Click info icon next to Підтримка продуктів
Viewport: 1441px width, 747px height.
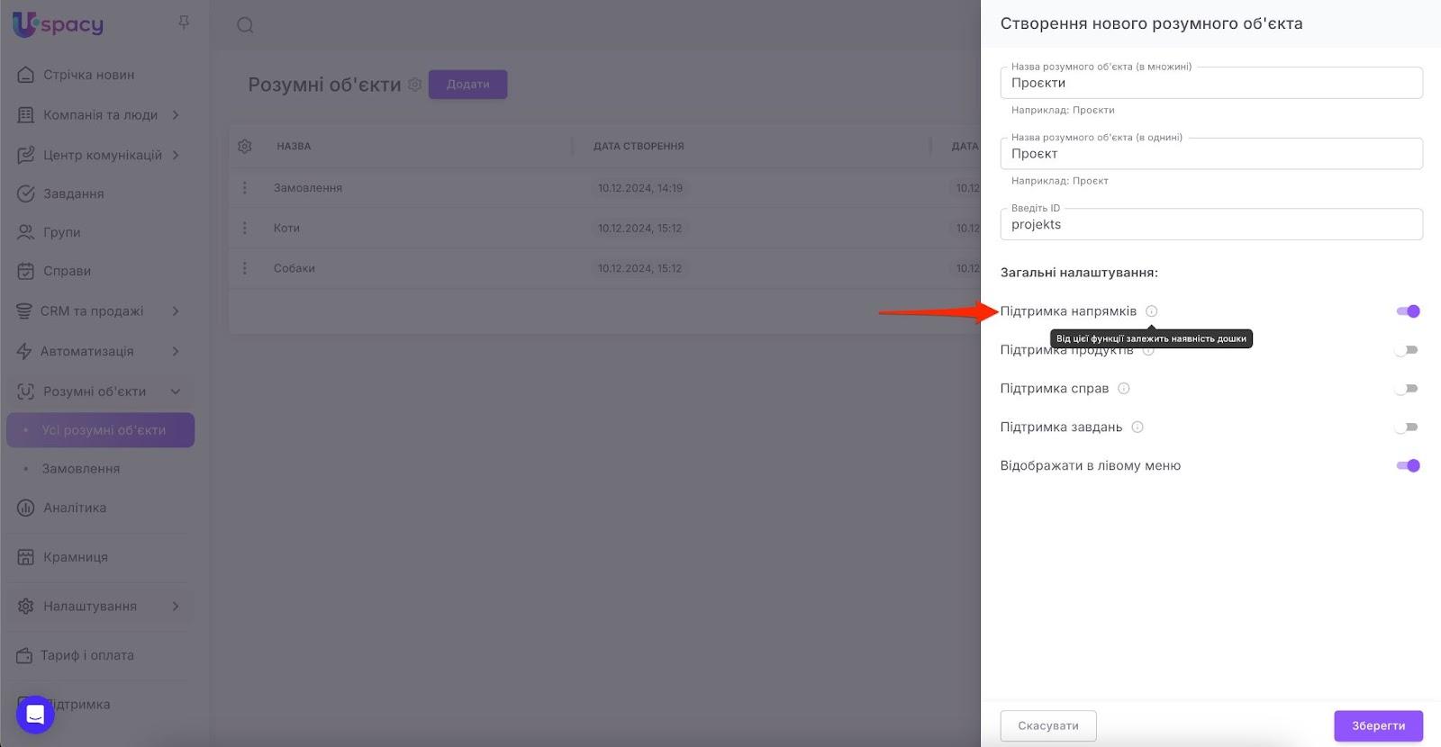1148,350
